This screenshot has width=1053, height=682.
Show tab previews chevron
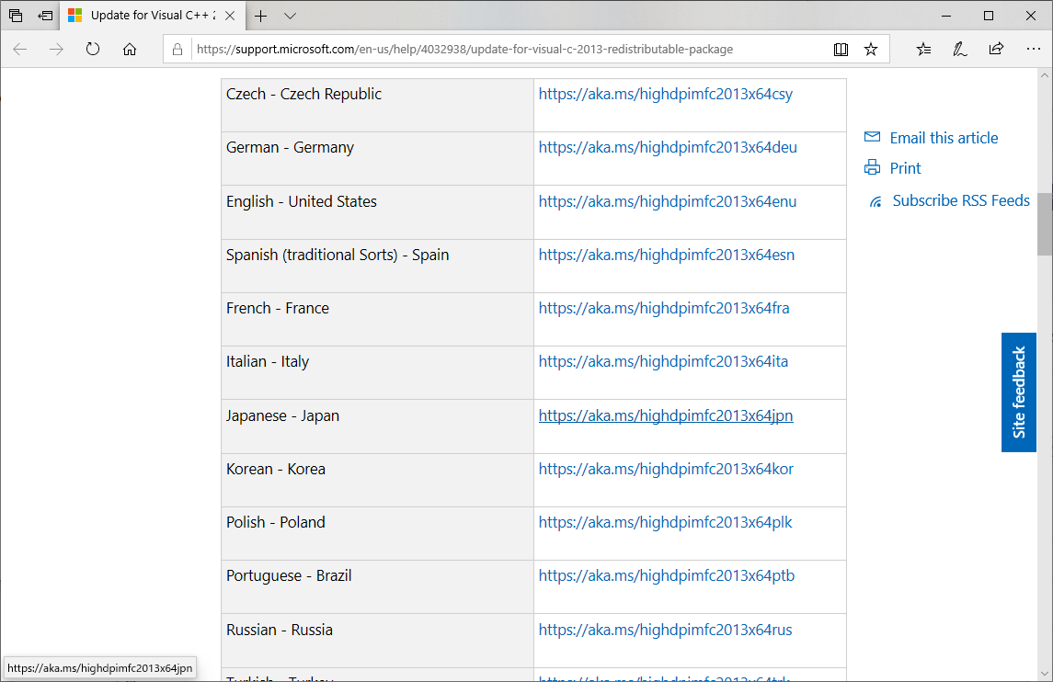pyautogui.click(x=290, y=17)
